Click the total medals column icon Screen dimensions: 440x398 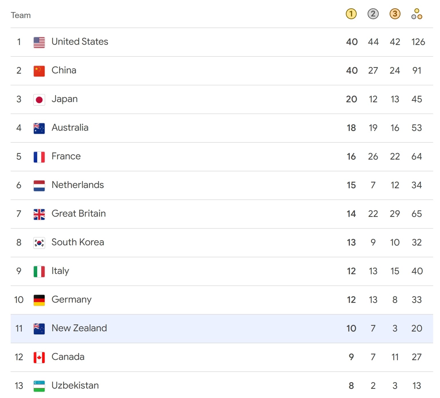(417, 14)
